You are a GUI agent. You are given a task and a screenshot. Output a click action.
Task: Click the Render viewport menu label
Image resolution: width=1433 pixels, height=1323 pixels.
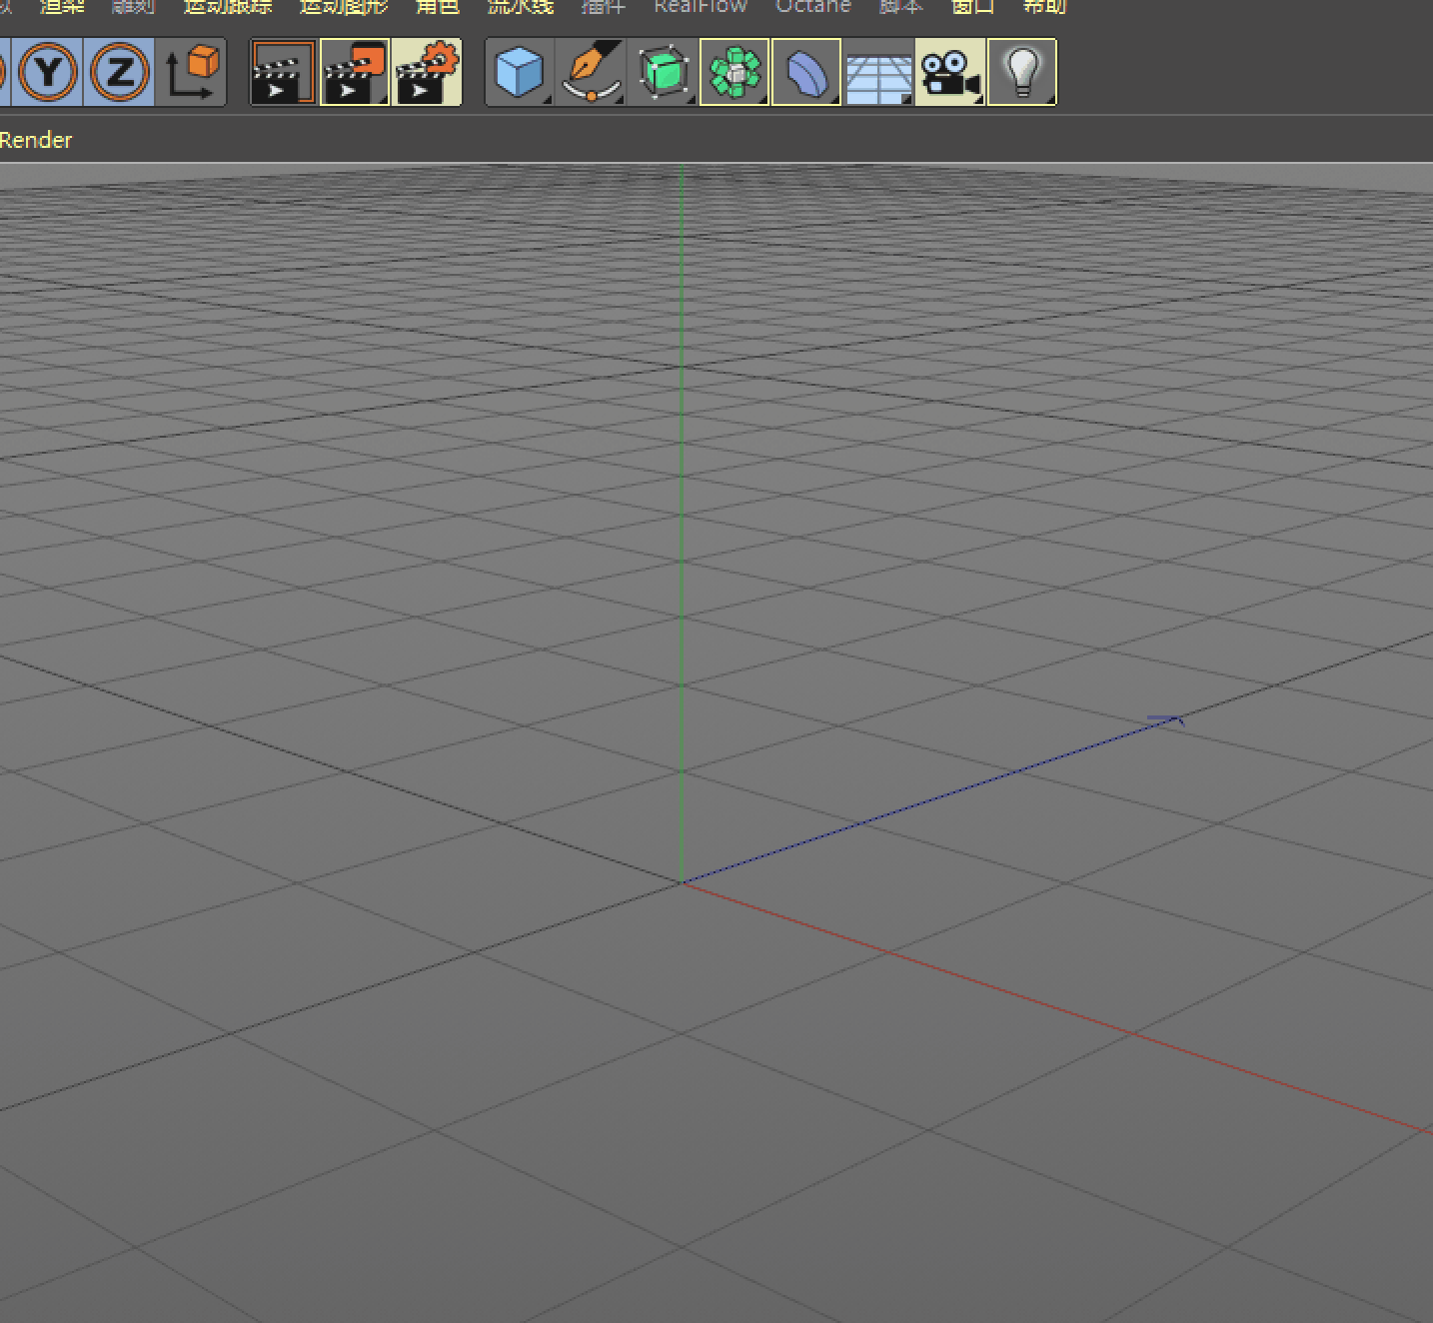[36, 140]
